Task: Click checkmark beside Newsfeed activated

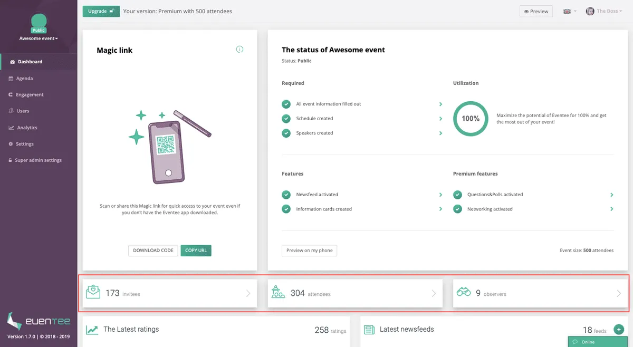Action: click(x=286, y=195)
